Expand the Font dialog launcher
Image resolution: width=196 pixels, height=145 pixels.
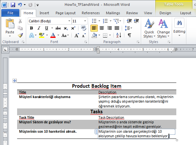(x=86, y=42)
